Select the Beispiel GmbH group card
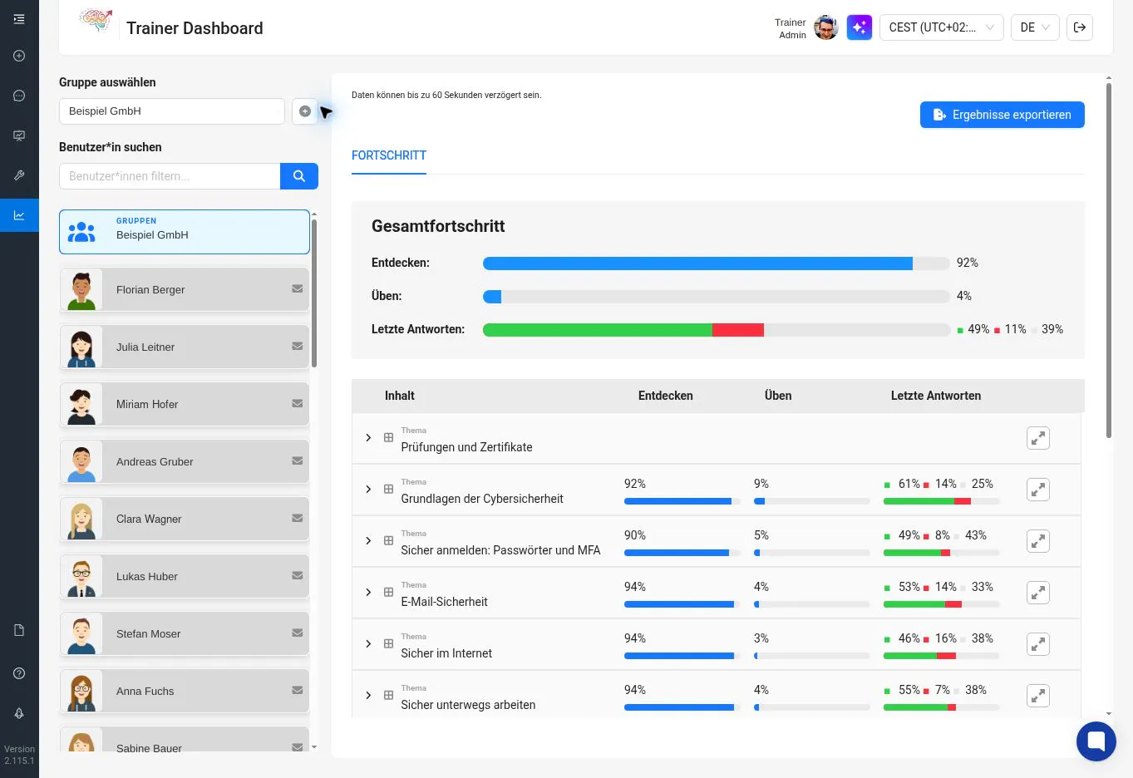1133x778 pixels. tap(185, 232)
